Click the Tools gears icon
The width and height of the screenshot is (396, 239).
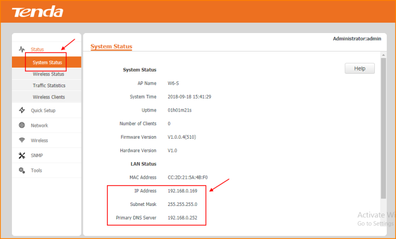click(x=22, y=170)
